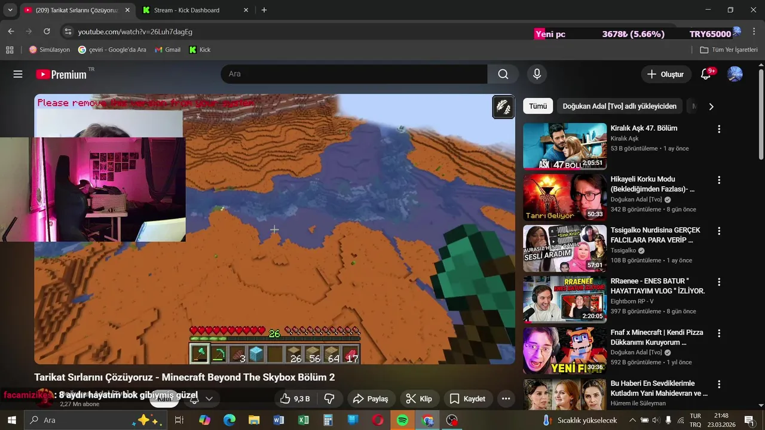
Task: Select the Tümü filter chip
Action: (x=538, y=106)
